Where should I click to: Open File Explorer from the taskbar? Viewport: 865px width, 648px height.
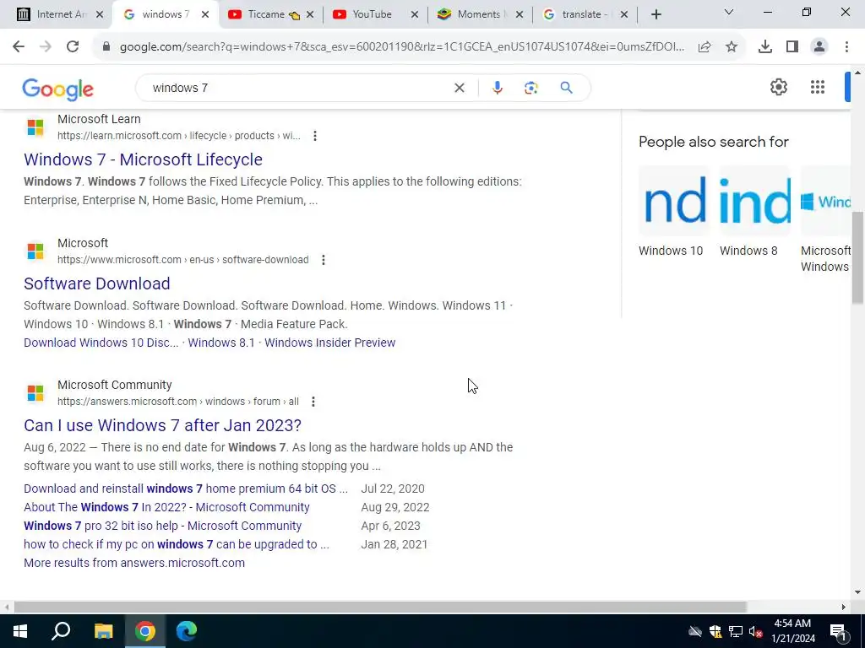(x=103, y=631)
